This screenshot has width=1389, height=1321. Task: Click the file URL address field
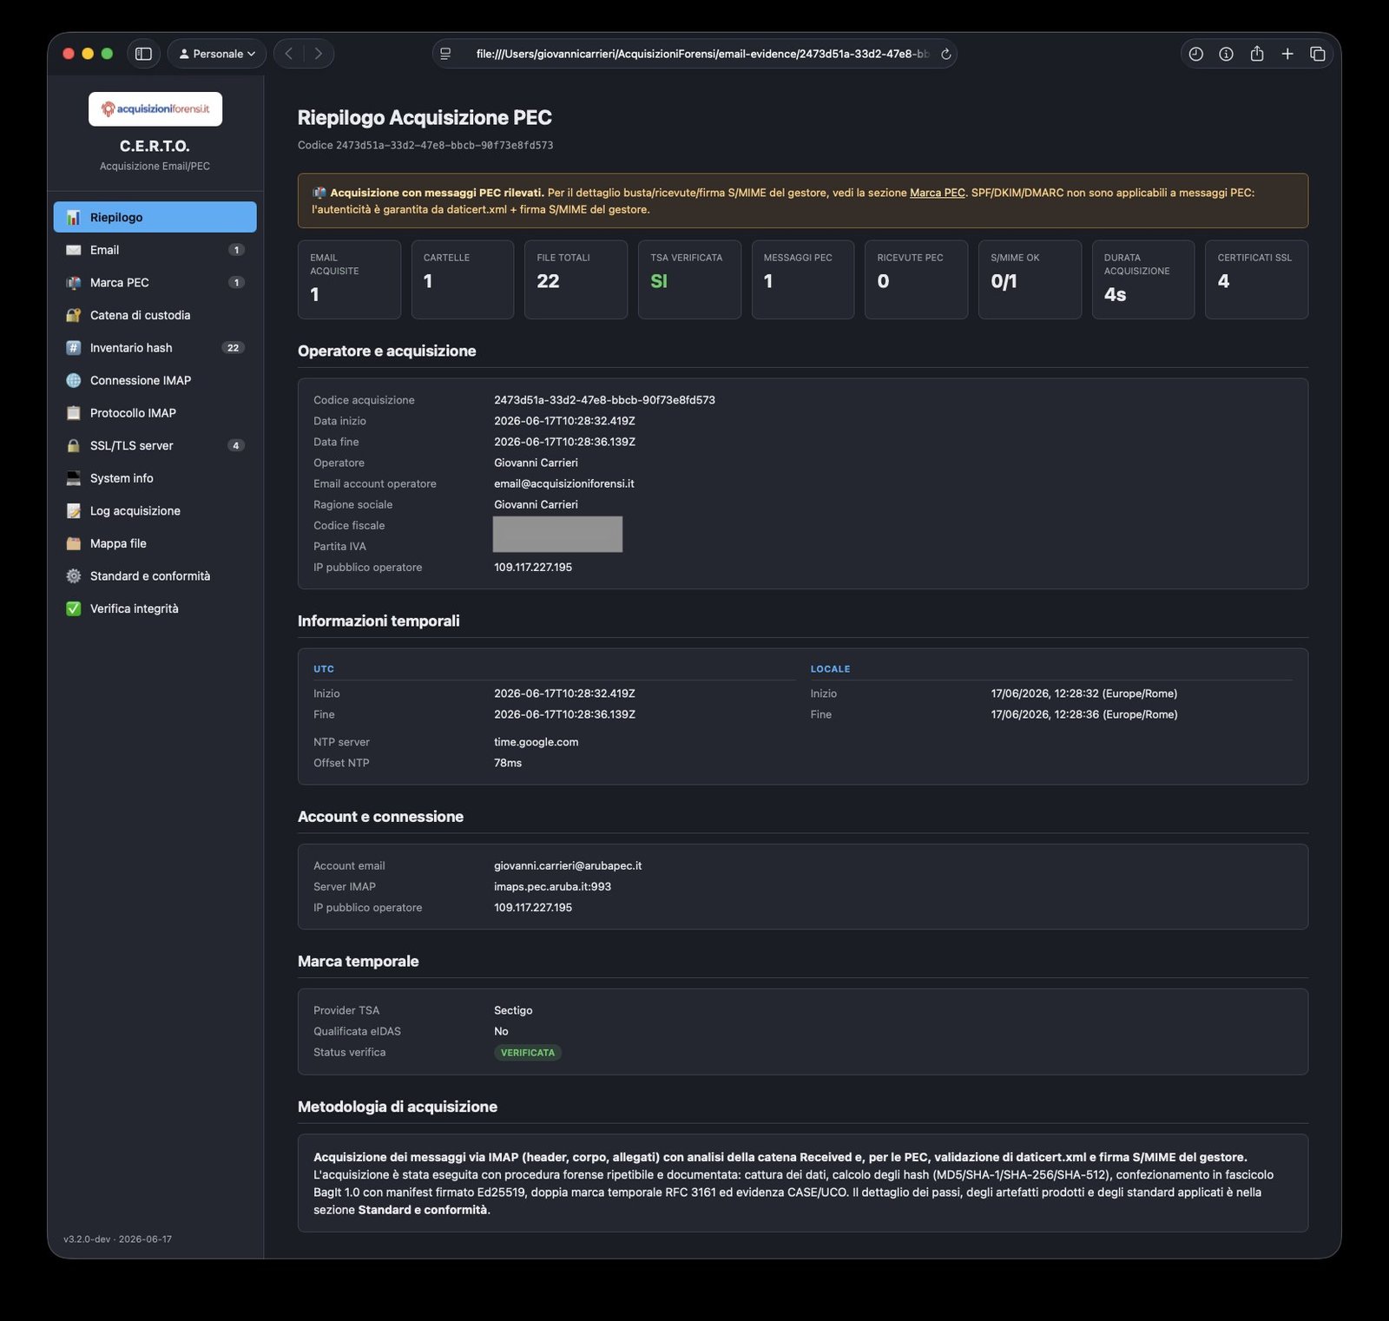point(701,54)
